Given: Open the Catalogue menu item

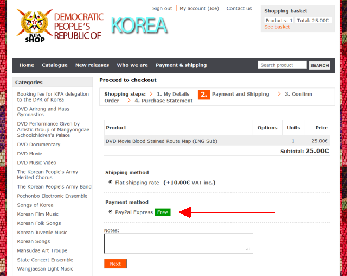Looking at the screenshot, I should point(55,65).
